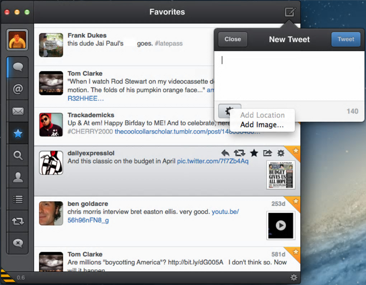Choose Add Location from the menu
This screenshot has height=285, width=366.
(x=262, y=115)
